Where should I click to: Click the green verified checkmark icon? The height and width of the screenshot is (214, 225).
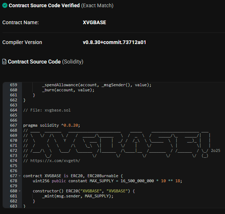tap(5, 5)
